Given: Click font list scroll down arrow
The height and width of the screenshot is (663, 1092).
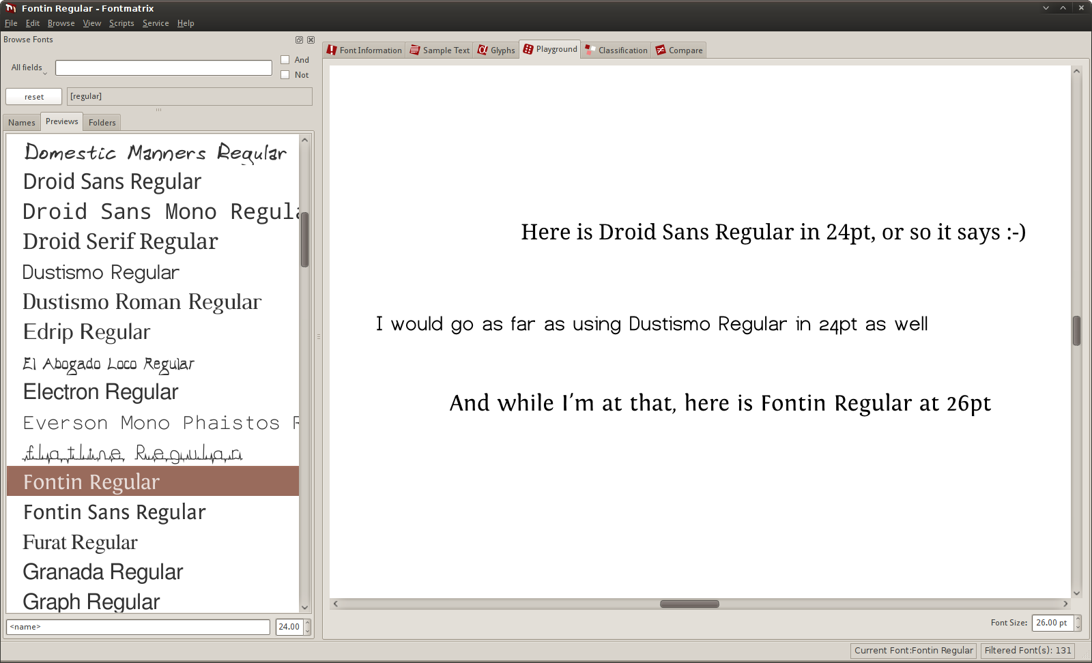Looking at the screenshot, I should [305, 607].
